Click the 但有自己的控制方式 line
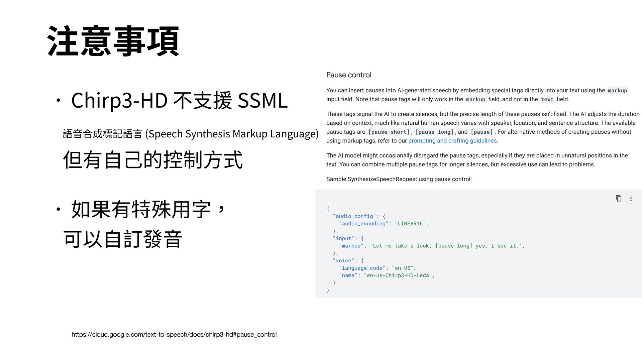 [x=152, y=160]
